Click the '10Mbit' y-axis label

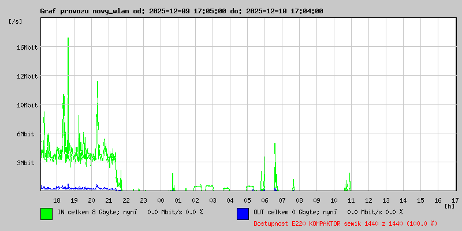[28, 105]
